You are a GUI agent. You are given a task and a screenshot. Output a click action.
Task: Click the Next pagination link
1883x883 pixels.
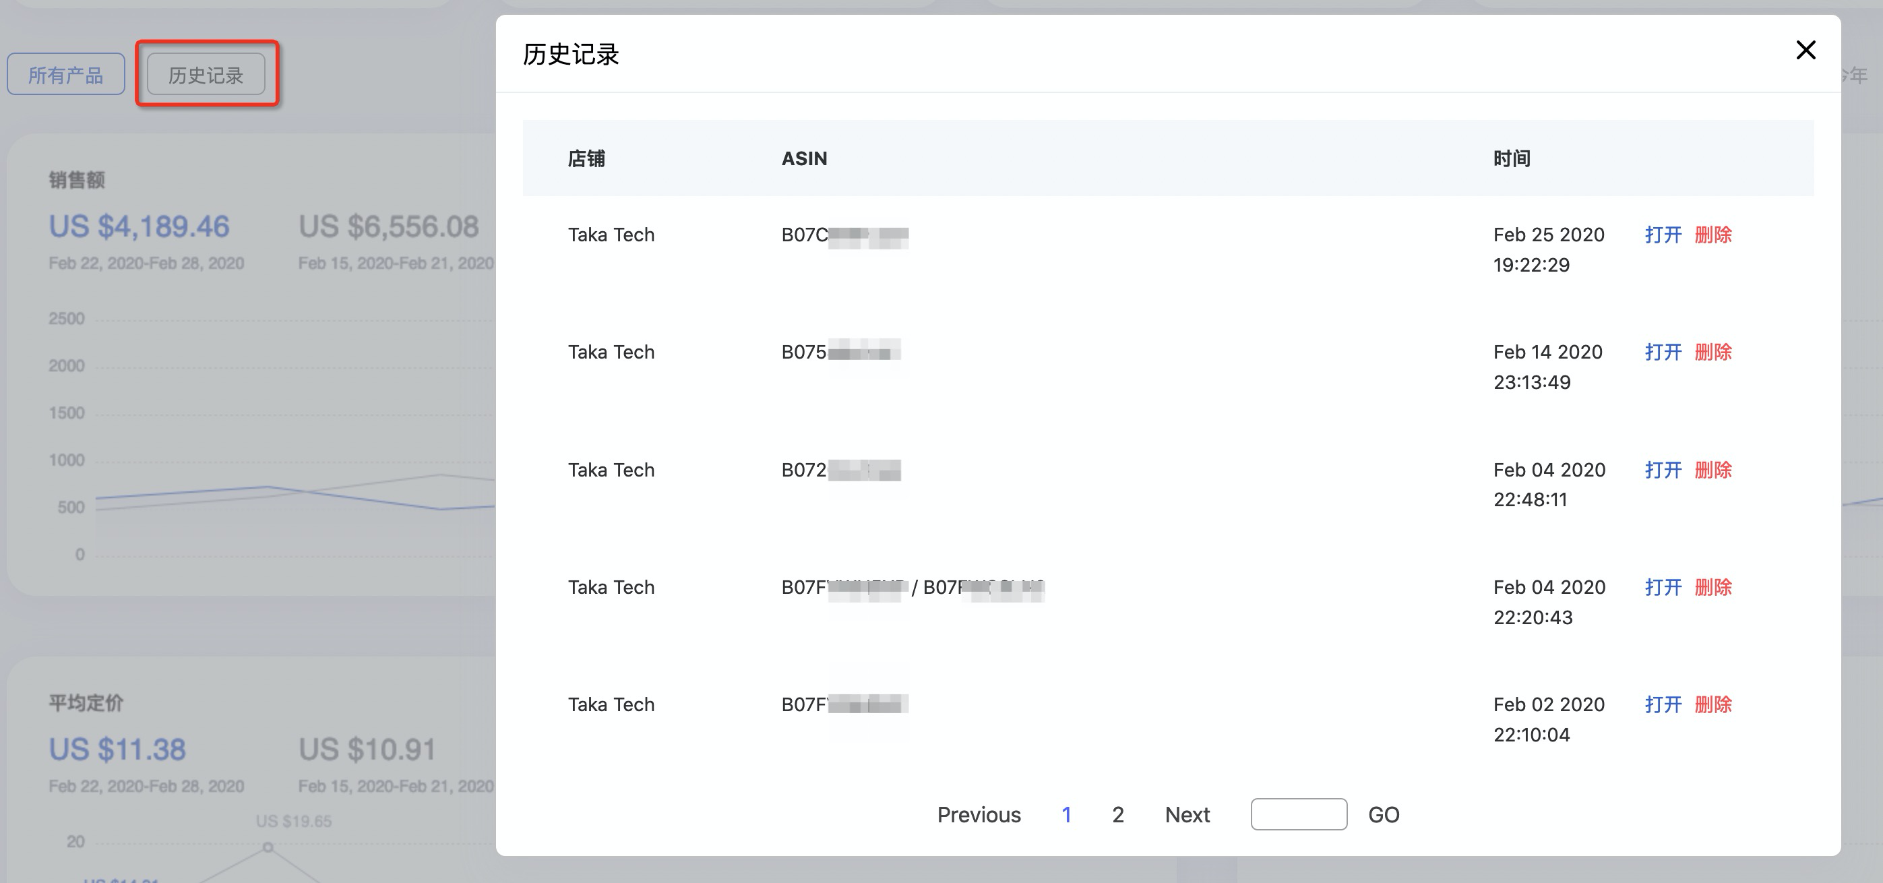1187,814
